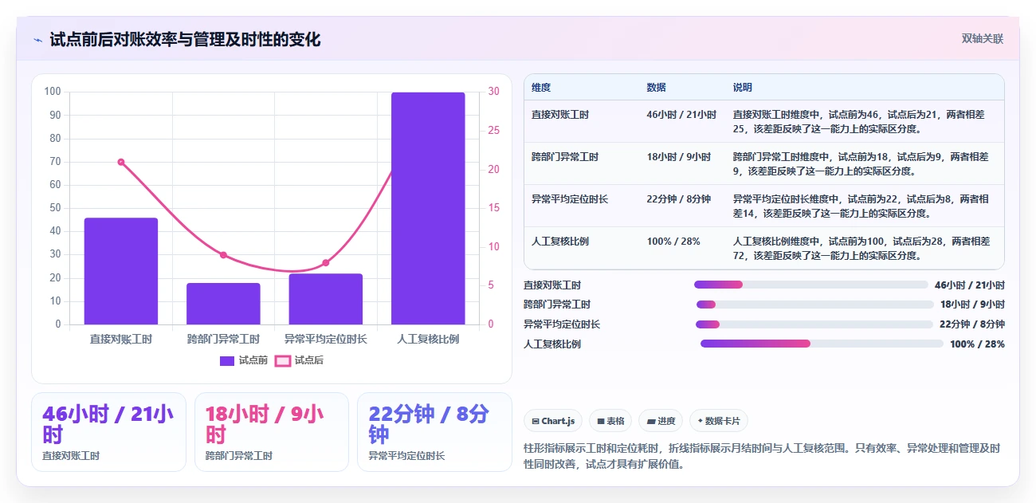The height and width of the screenshot is (503, 1036).
Task: Click the lightning icon beside the title
Action: point(37,40)
